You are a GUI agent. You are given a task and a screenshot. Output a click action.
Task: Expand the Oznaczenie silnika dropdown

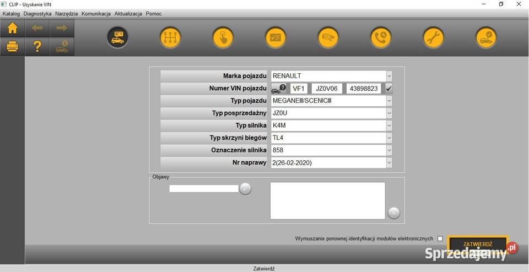tap(389, 150)
